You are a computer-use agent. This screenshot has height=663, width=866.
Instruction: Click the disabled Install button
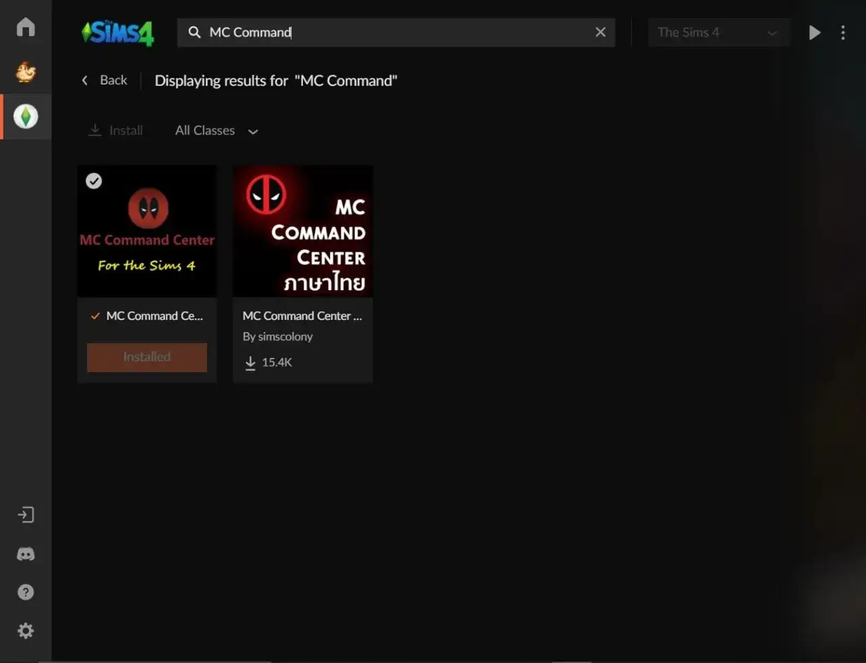pos(116,131)
